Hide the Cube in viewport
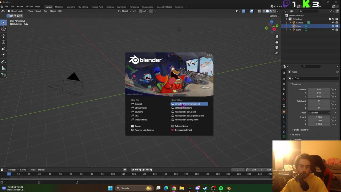 point(333,26)
